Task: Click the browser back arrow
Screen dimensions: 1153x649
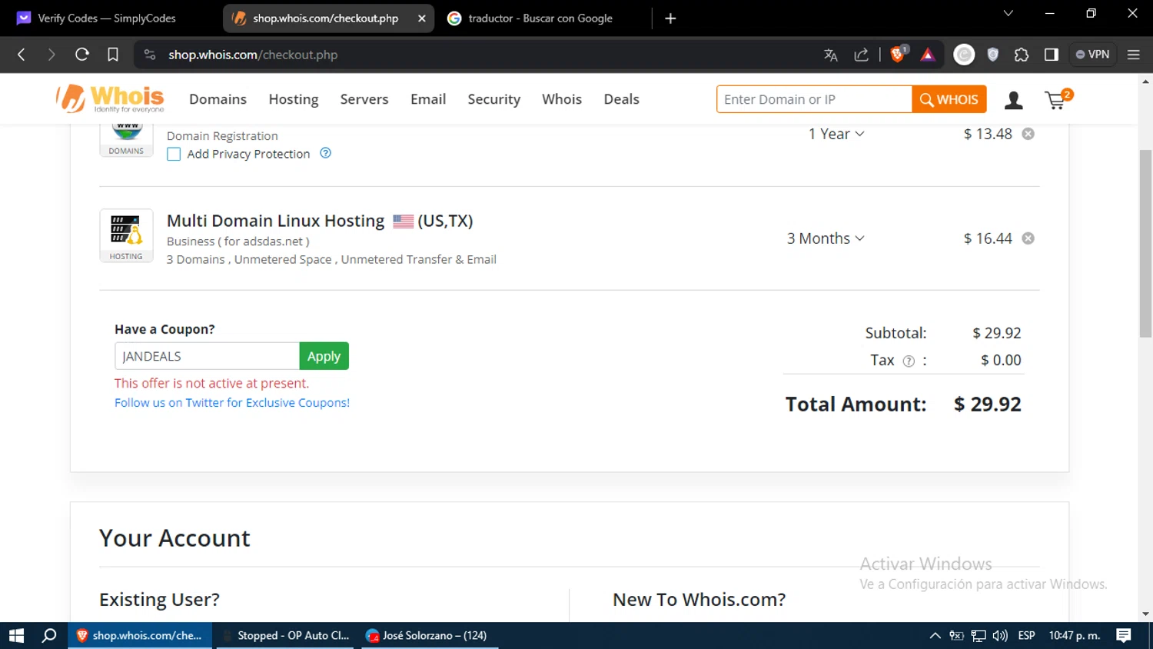Action: (x=22, y=55)
